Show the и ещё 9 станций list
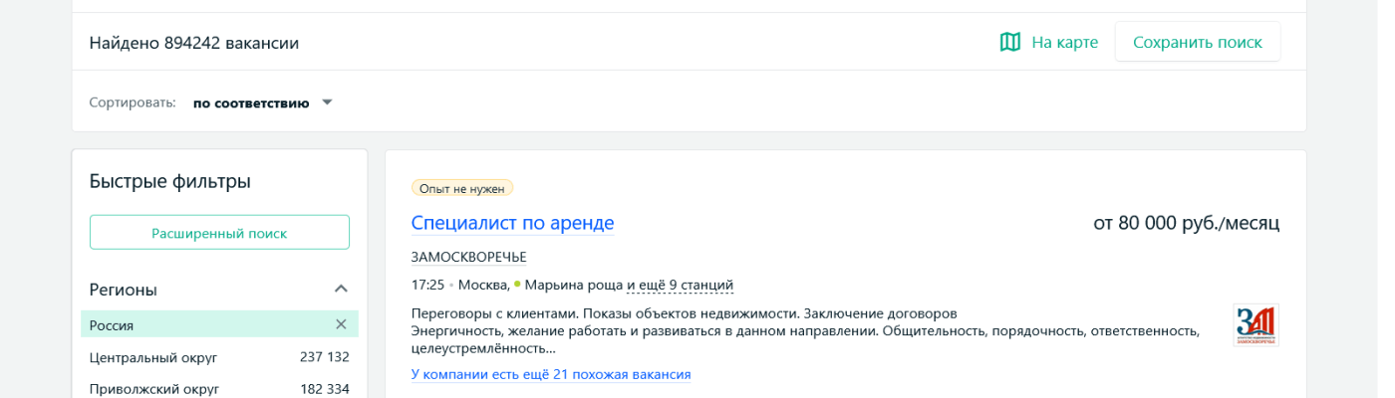Image resolution: width=1395 pixels, height=398 pixels. point(680,286)
